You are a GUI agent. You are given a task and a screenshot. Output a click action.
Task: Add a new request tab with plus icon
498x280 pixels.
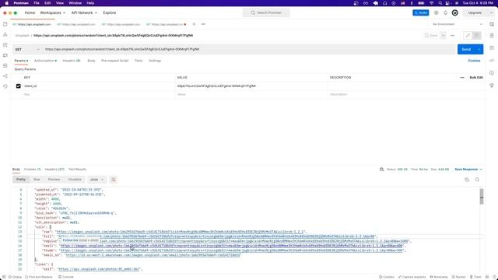(194, 24)
